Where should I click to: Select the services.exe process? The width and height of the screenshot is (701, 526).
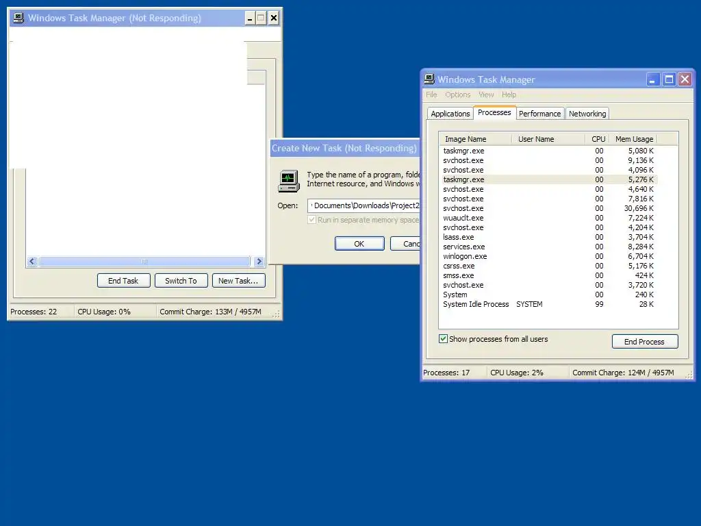548,247
